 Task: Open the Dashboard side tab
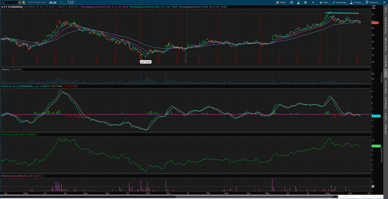click(x=385, y=103)
